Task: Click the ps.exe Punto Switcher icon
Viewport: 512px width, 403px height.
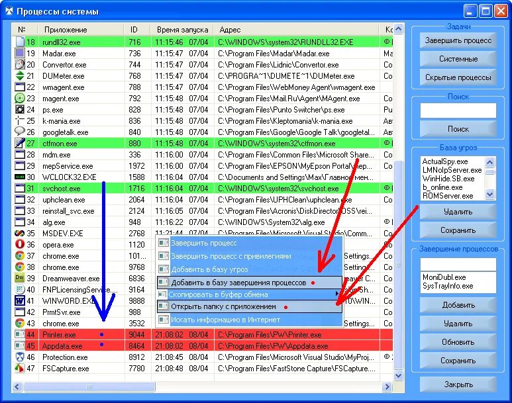Action: (x=20, y=109)
